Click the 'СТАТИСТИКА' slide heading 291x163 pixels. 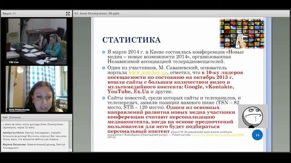click(x=131, y=40)
